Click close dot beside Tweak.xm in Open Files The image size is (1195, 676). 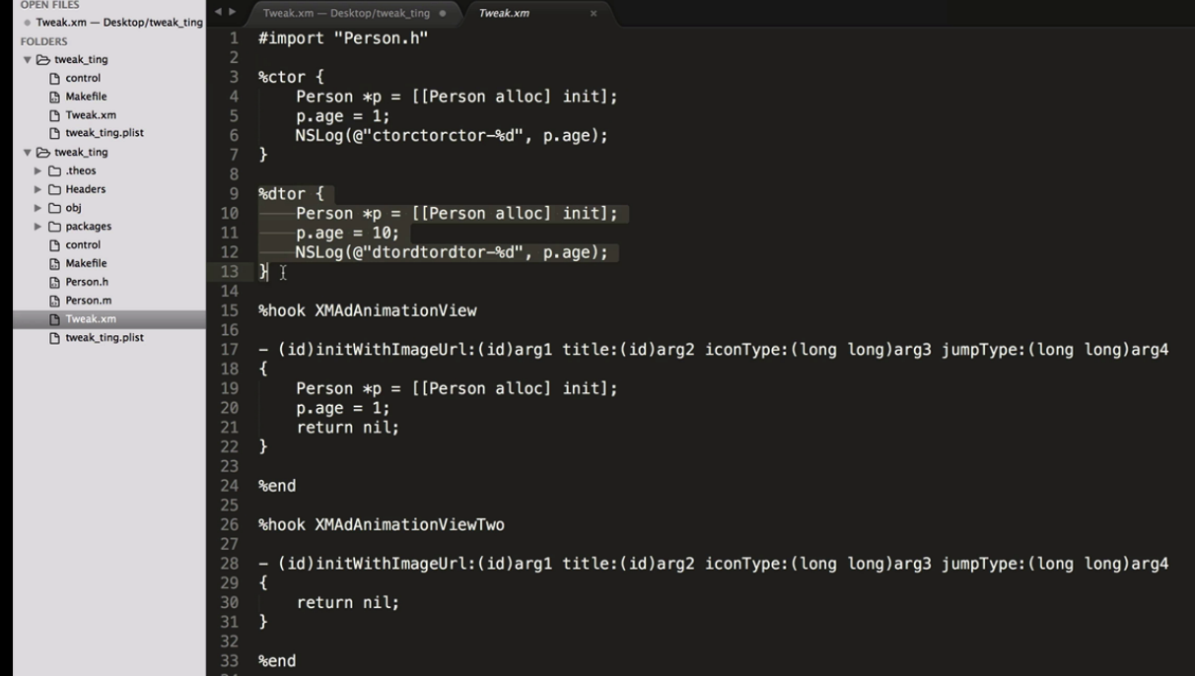click(27, 23)
